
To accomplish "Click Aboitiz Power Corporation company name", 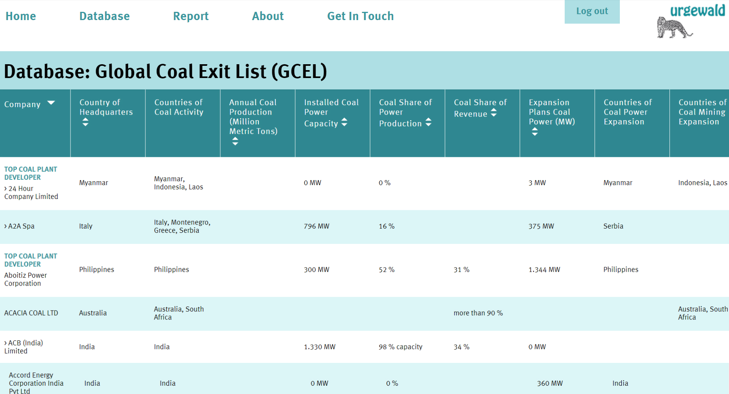I will coord(26,279).
